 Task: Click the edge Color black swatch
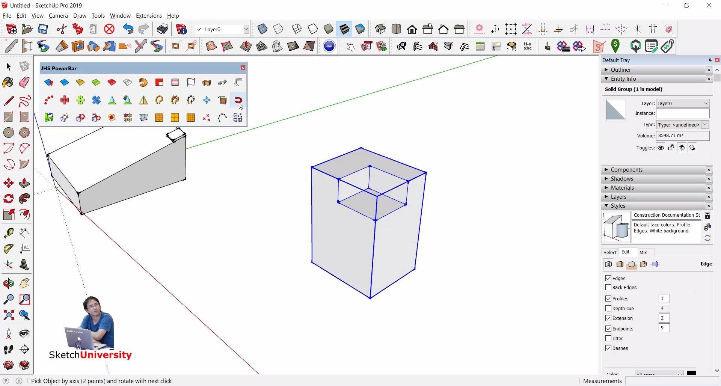[691, 373]
